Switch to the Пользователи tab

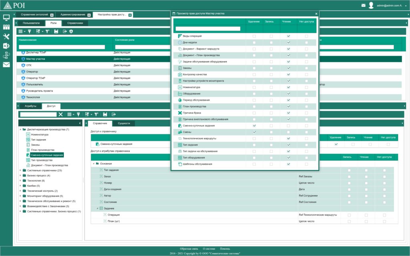[x=31, y=23]
